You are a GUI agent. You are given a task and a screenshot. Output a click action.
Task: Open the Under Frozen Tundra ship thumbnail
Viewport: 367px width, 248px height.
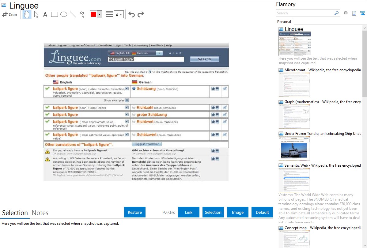294,148
